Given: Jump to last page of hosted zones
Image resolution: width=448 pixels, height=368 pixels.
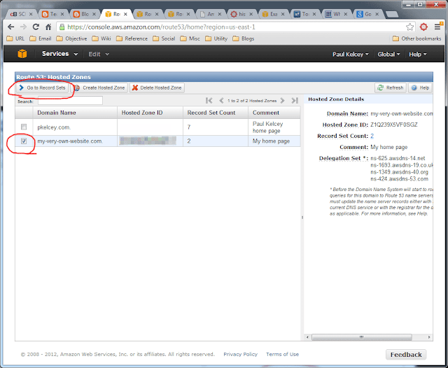Looking at the screenshot, I should 295,101.
